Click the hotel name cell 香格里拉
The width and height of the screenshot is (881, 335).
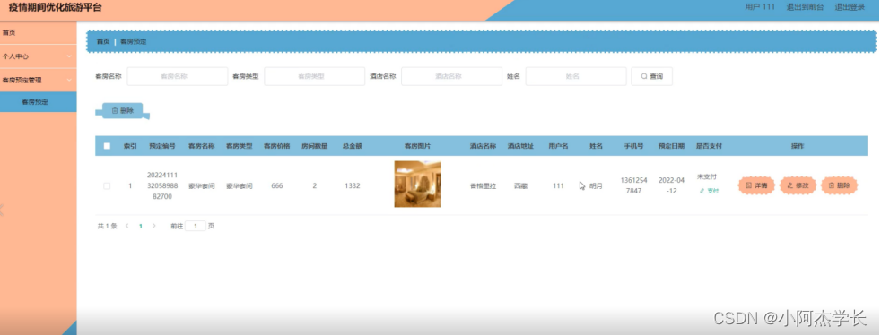[x=484, y=185]
